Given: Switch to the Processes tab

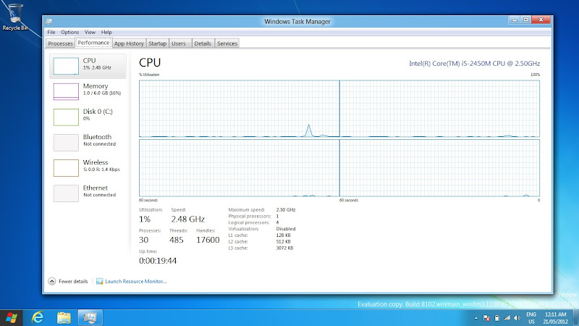Looking at the screenshot, I should tap(60, 43).
